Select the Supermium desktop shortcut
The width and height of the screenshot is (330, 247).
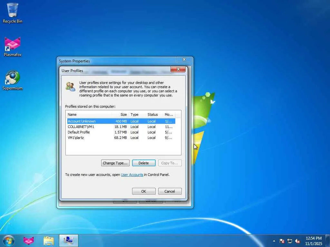tap(13, 80)
